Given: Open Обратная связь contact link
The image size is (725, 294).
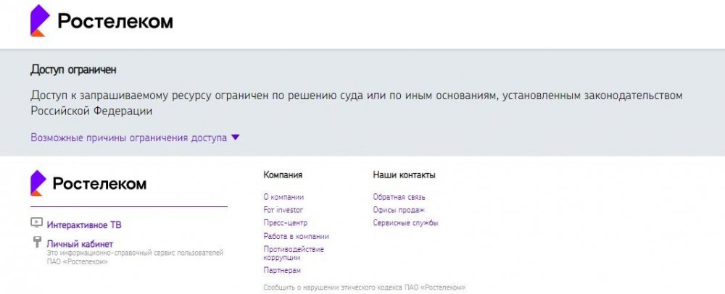Looking at the screenshot, I should (399, 197).
